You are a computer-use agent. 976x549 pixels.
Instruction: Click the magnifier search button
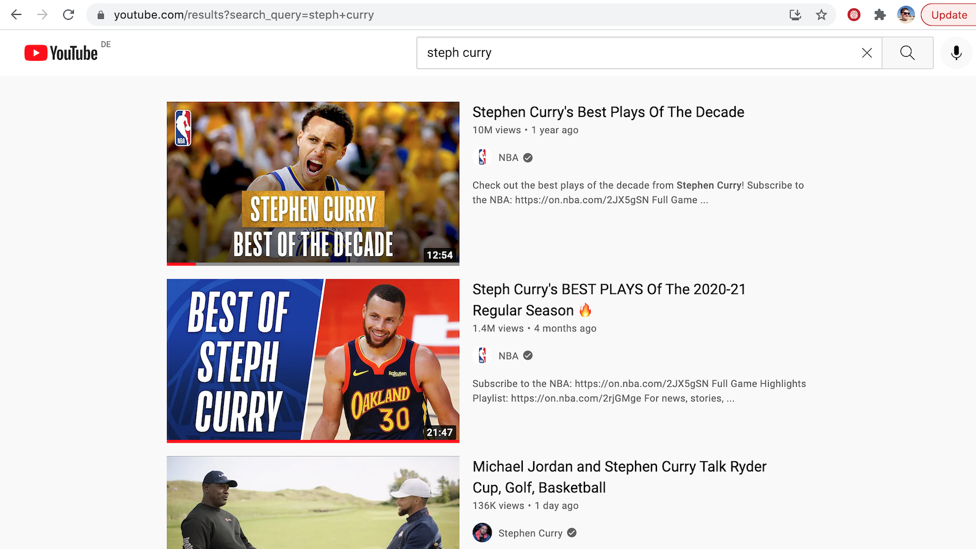(908, 53)
